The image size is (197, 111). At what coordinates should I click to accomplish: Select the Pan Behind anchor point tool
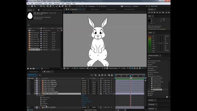(44, 6)
